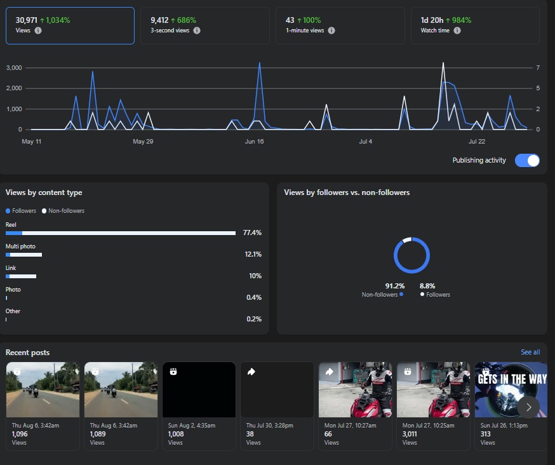Switch to the 3-second views card
This screenshot has height=465, width=555.
[205, 25]
